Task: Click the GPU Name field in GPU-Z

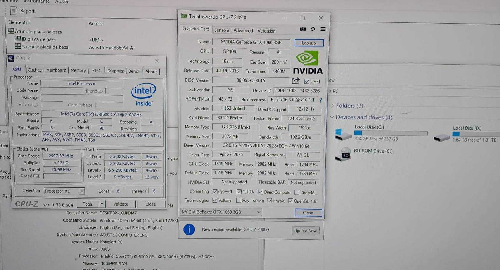Action: click(x=251, y=42)
